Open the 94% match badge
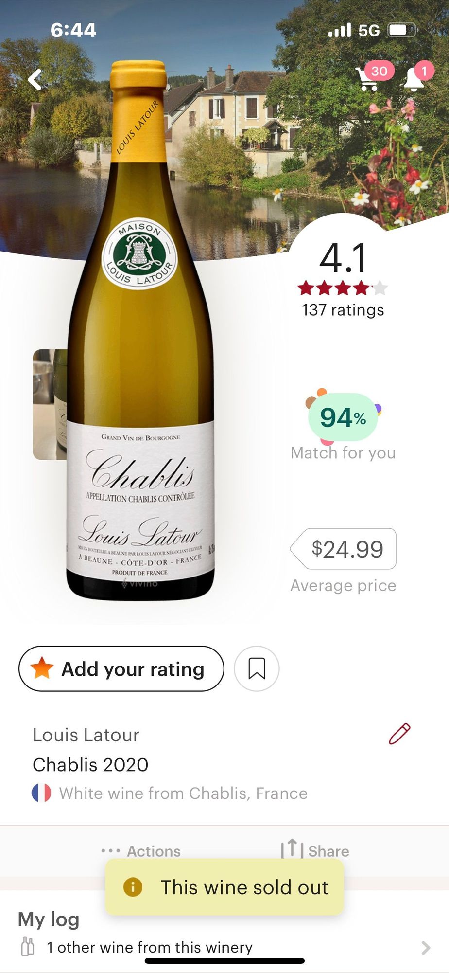 click(343, 417)
